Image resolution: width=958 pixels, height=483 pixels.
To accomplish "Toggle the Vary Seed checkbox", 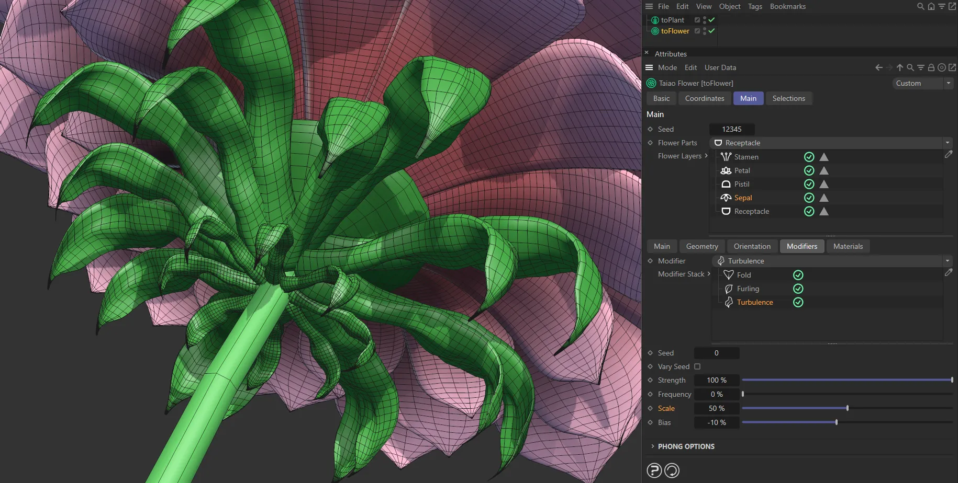I will click(697, 366).
